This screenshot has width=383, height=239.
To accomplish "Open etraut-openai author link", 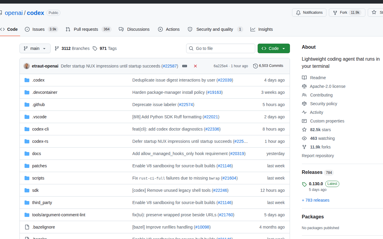I will point(45,66).
